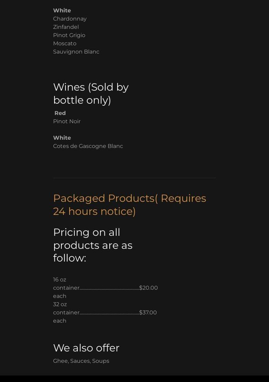Click the Cotes de Gascogne Blanc entry
Image resolution: width=269 pixels, height=382 pixels.
coord(88,146)
